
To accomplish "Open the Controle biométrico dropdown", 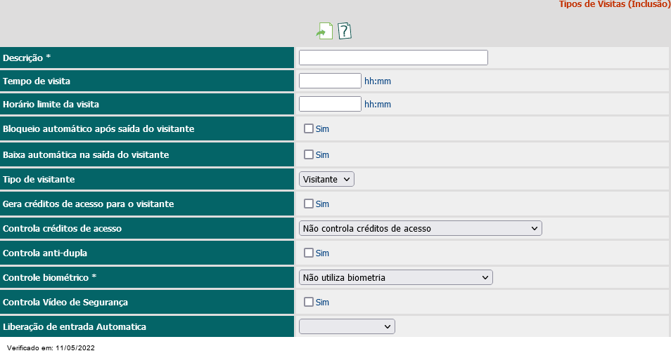I will 396,278.
